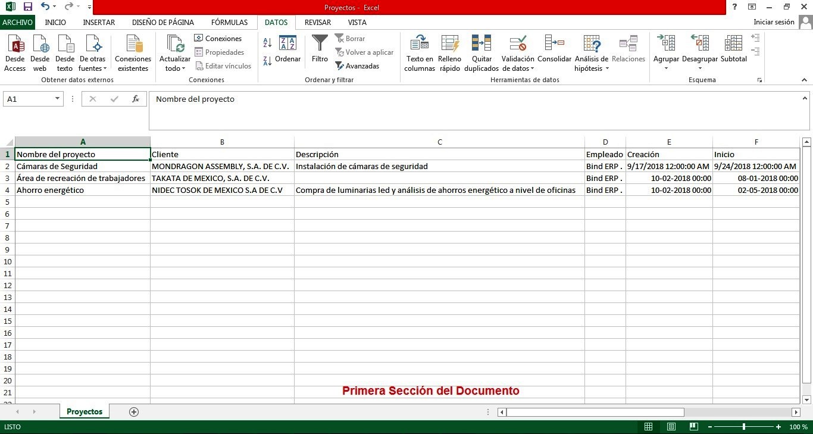Select cell Cámaras de Seguridad

83,166
